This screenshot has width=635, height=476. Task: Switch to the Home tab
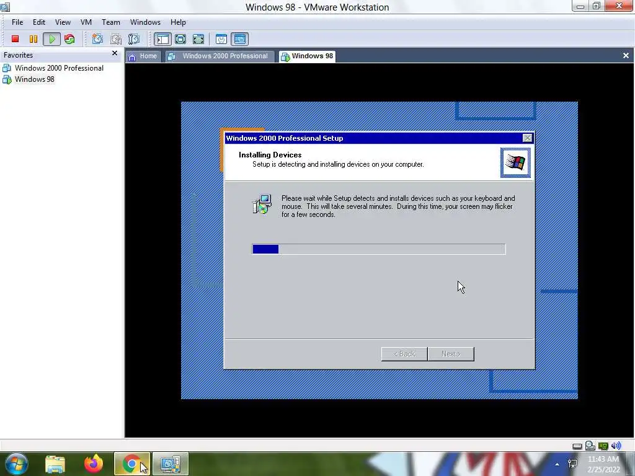pyautogui.click(x=143, y=56)
